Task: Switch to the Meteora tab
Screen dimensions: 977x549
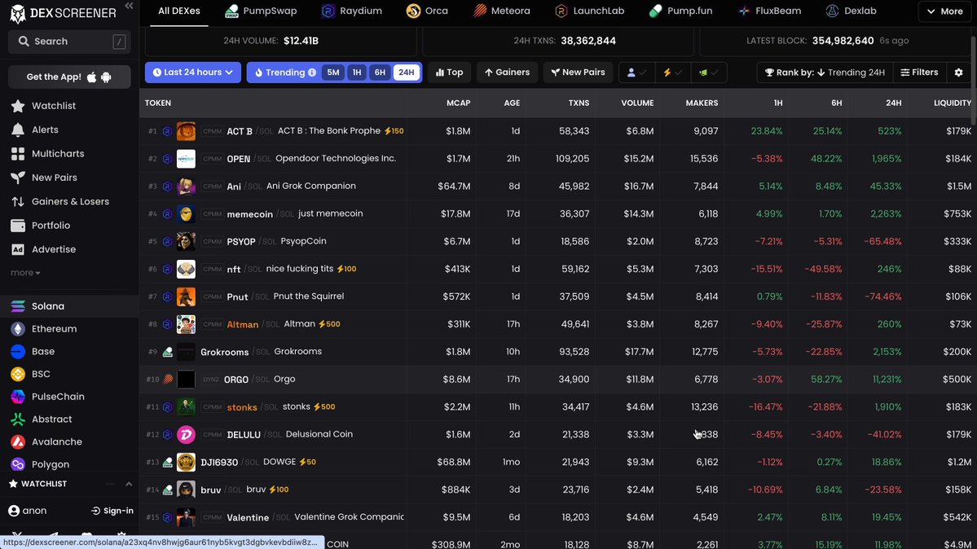Action: (502, 11)
